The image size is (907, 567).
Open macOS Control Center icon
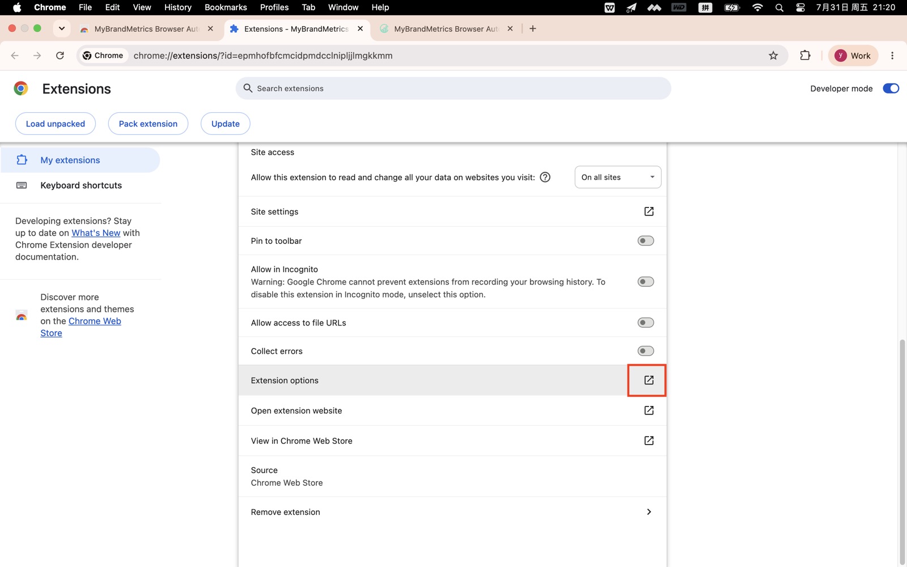800,7
